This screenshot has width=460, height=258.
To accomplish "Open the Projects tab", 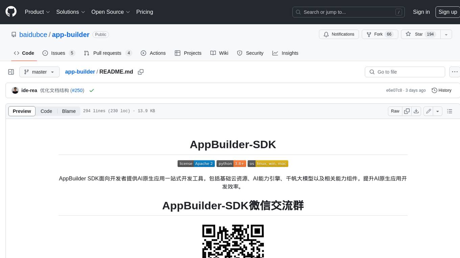I will [188, 53].
